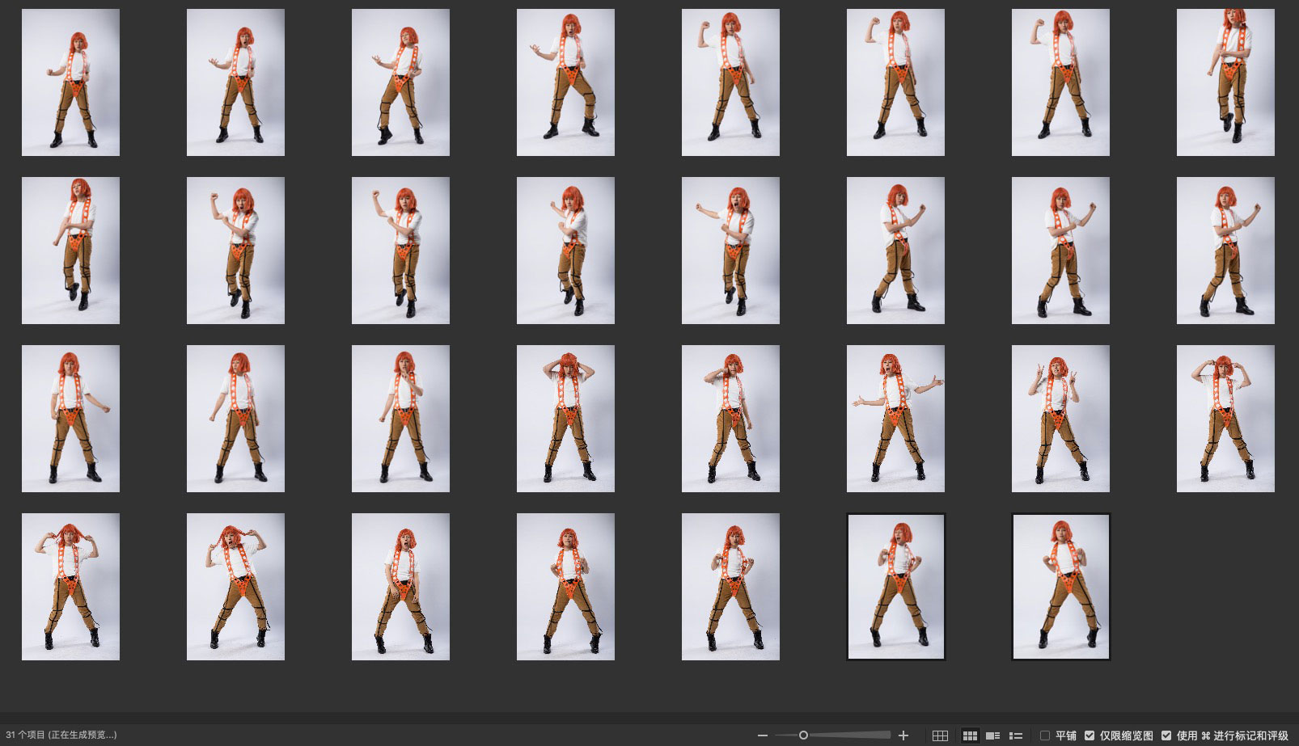This screenshot has height=746, width=1299.
Task: Select the last thumbnail in the top row
Action: coord(1225,82)
